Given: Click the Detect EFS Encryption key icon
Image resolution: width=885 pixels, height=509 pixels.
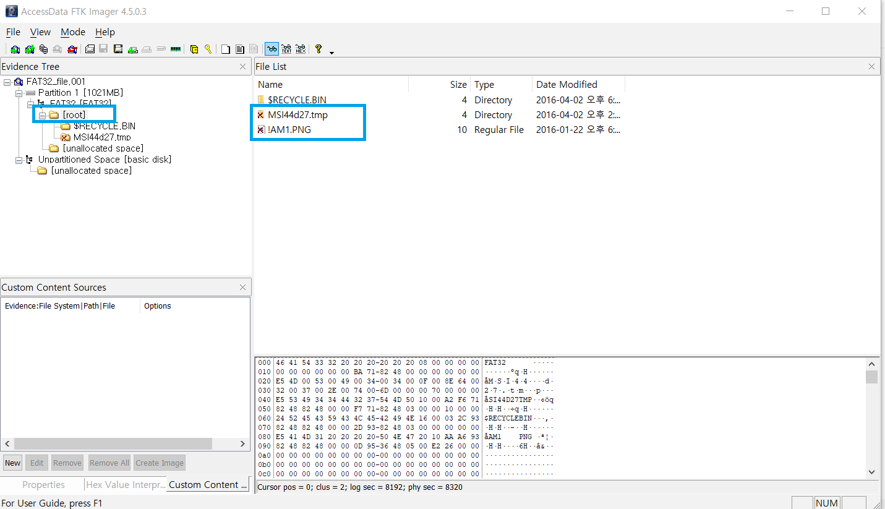Looking at the screenshot, I should coord(208,49).
